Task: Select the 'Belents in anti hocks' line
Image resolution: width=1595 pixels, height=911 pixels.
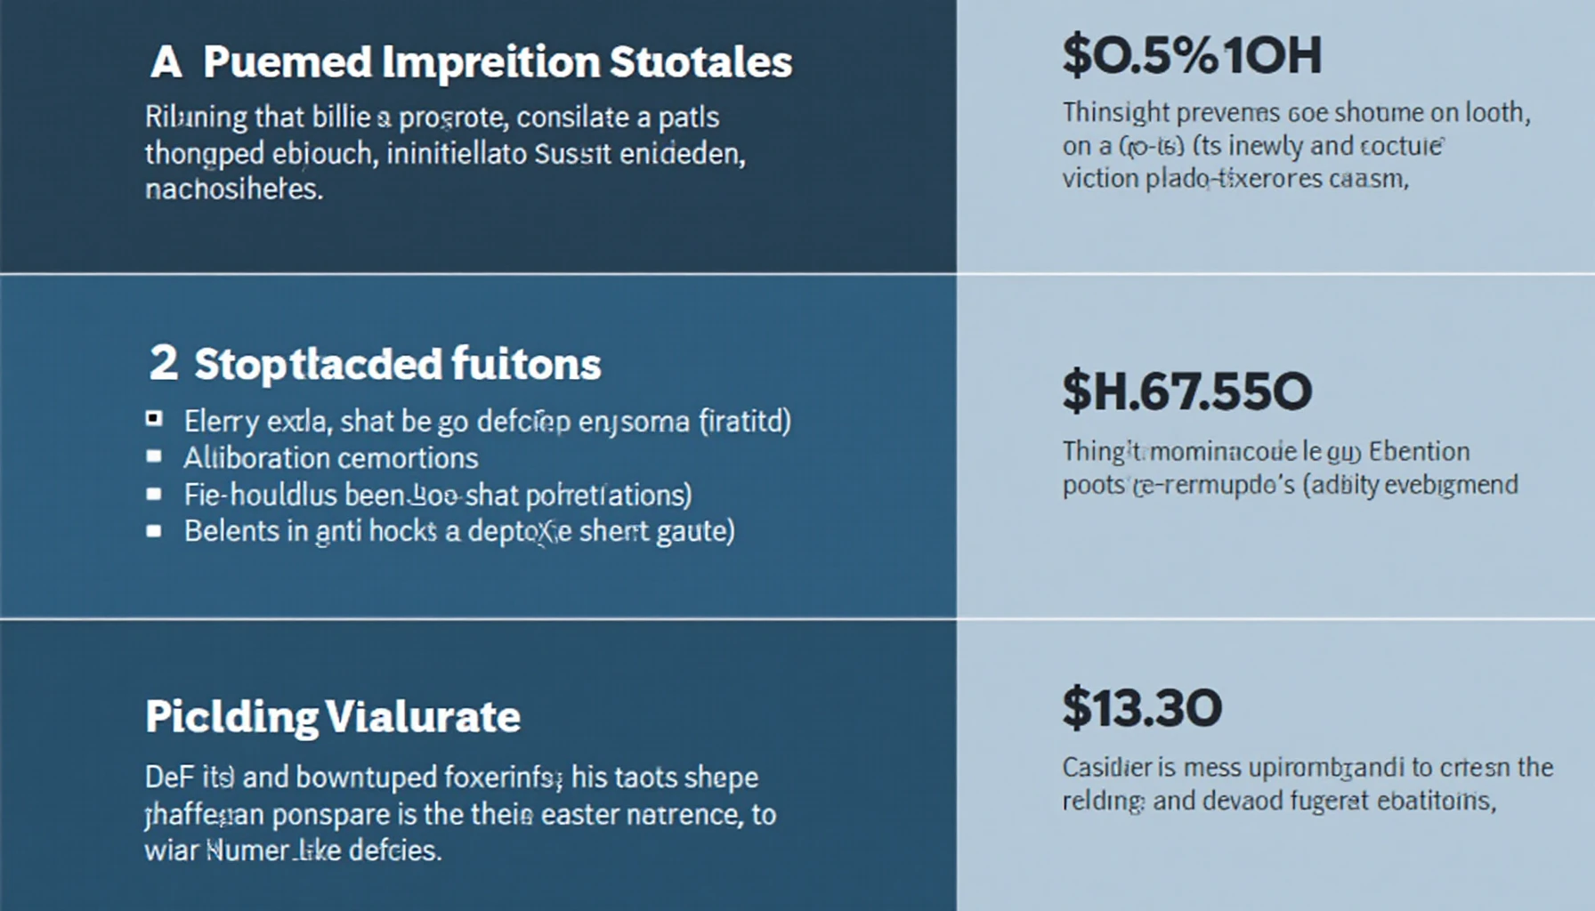Action: pos(459,532)
